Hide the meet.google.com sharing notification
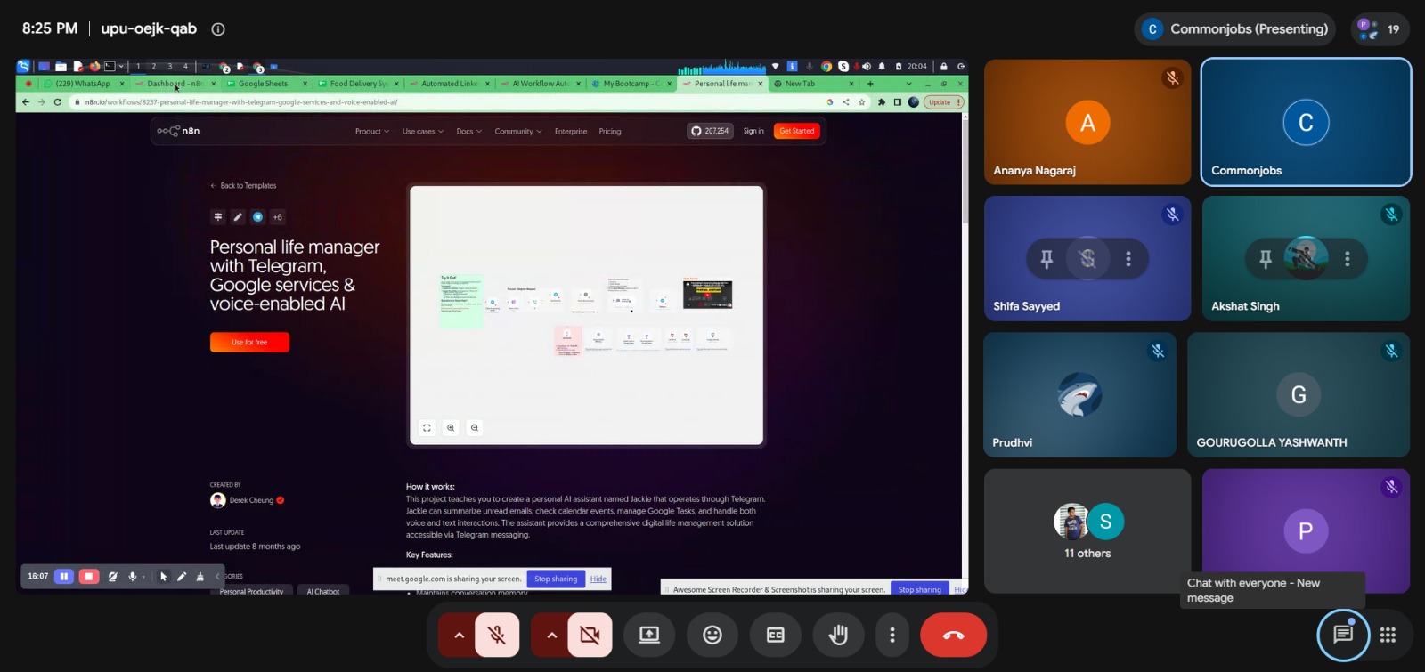The height and width of the screenshot is (672, 1425). tap(598, 579)
